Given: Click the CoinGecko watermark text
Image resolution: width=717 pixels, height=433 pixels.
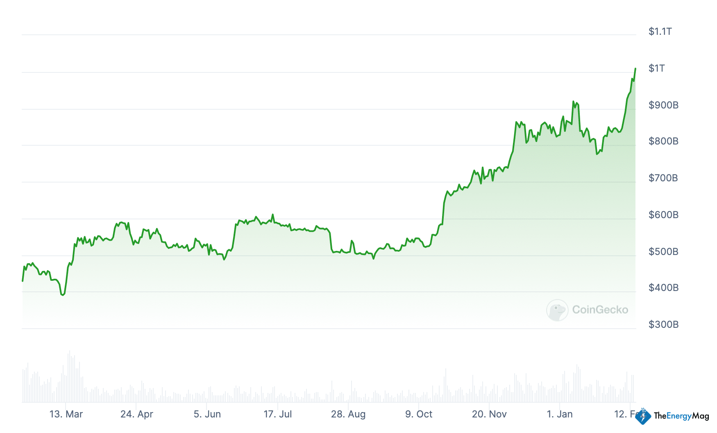Looking at the screenshot, I should click(x=600, y=310).
